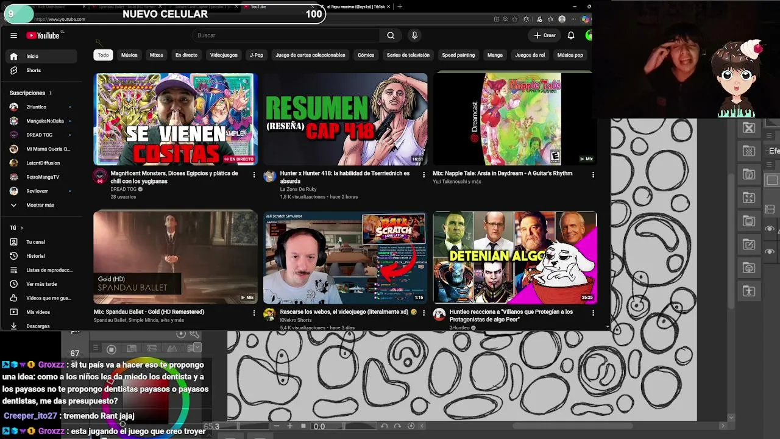Open video title Hunter x Hunter 418
Screen dimensions: 780x439
point(345,177)
